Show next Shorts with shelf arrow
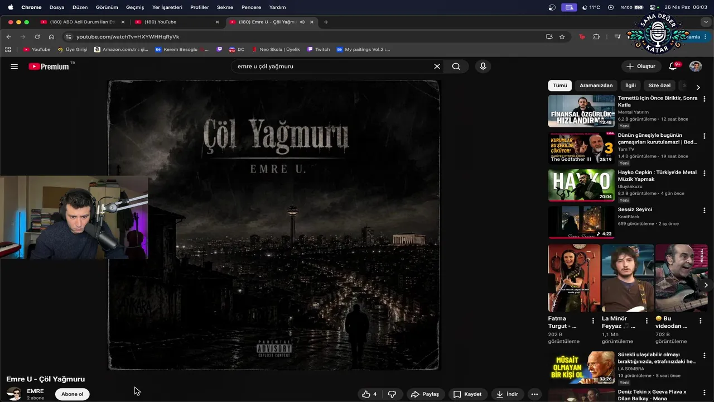Image resolution: width=714 pixels, height=402 pixels. point(706,285)
